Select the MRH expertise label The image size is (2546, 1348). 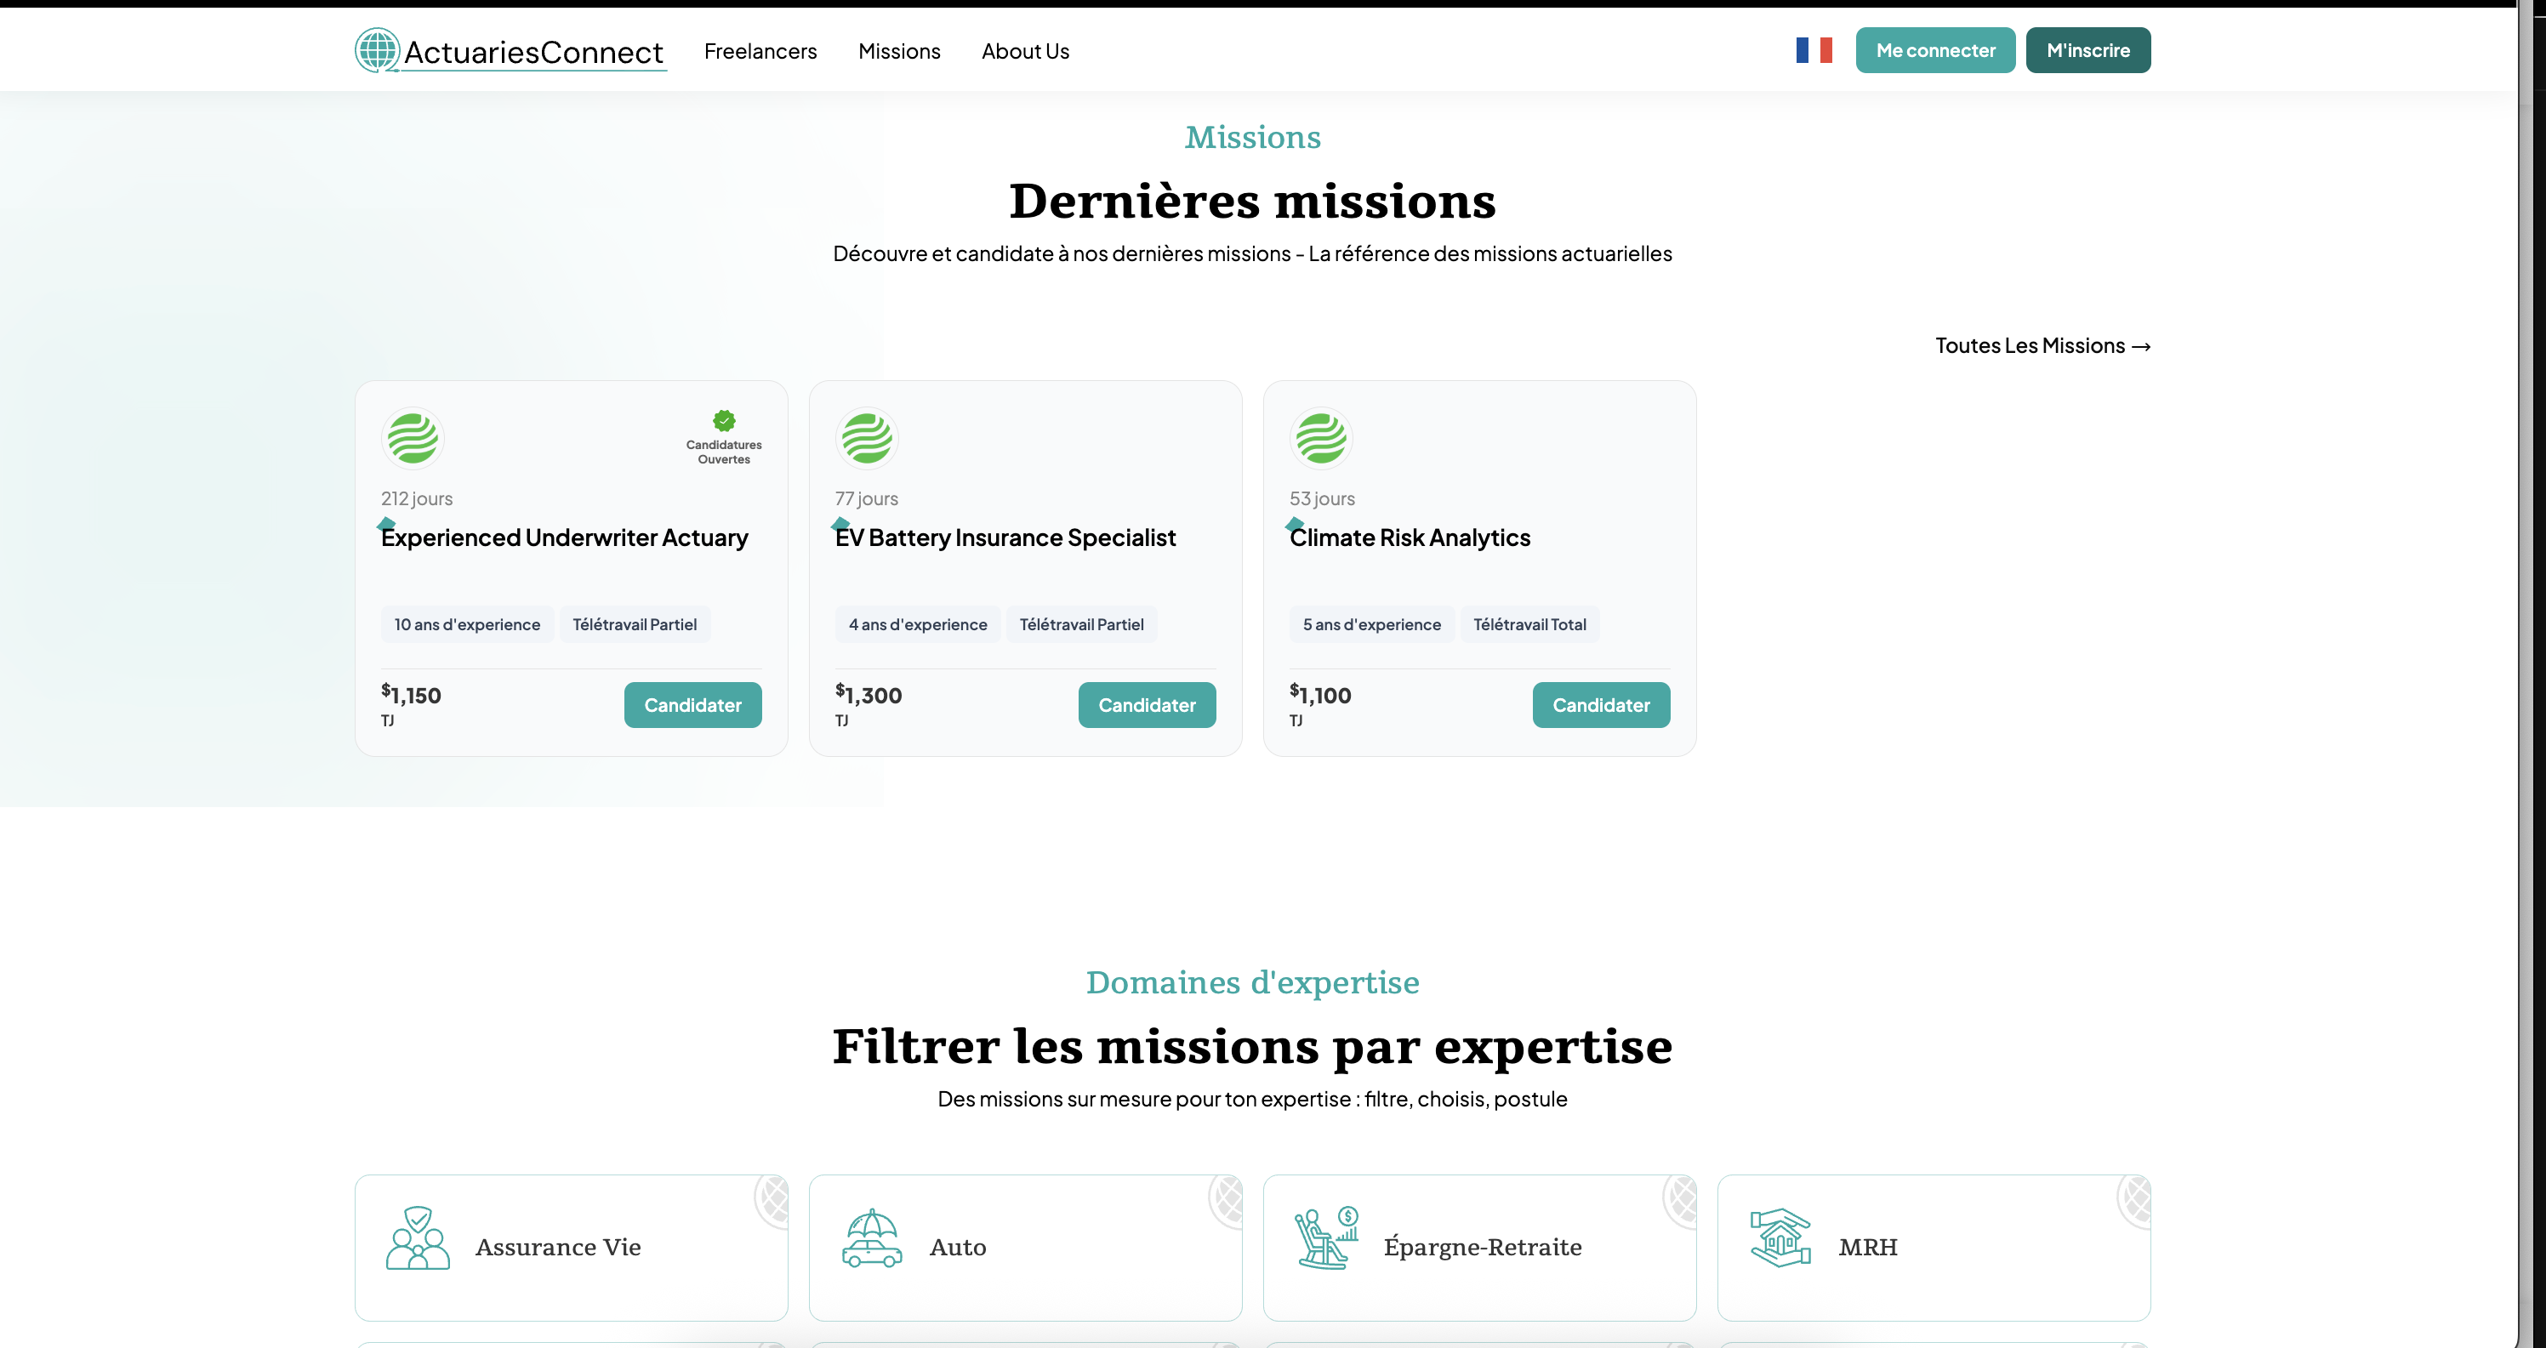[x=1868, y=1247]
